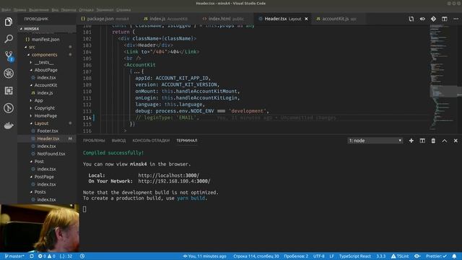Toggle the eye icon in status bar
This screenshot has height=260, width=462.
[x=417, y=256]
